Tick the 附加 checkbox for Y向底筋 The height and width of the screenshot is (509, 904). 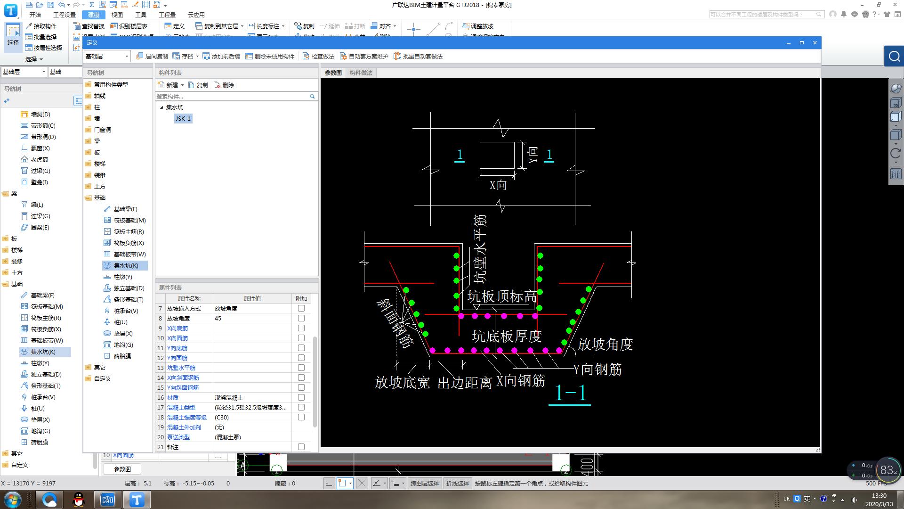click(x=301, y=348)
